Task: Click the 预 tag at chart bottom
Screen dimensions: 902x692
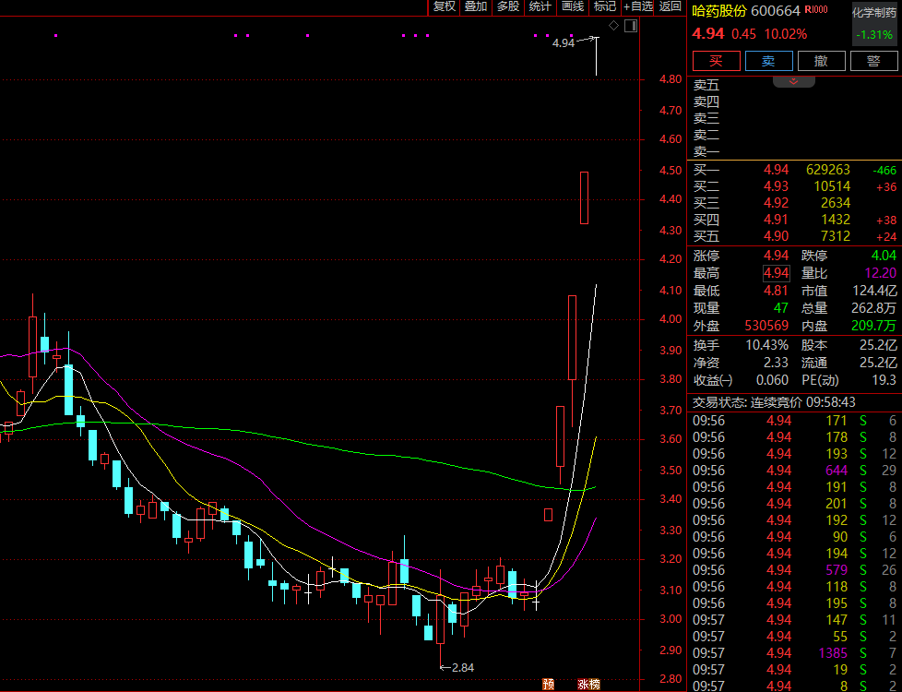Action: click(x=549, y=684)
